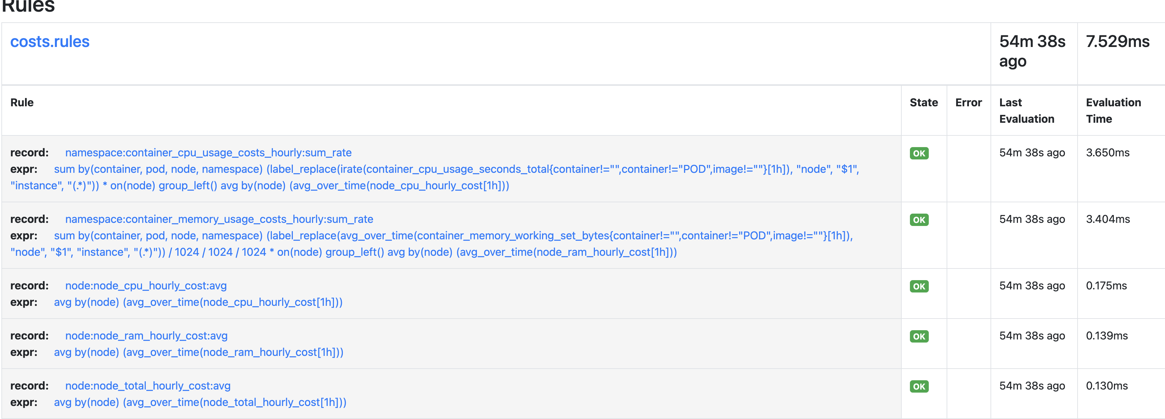
Task: Open the costs.rules group link
Action: [x=50, y=41]
